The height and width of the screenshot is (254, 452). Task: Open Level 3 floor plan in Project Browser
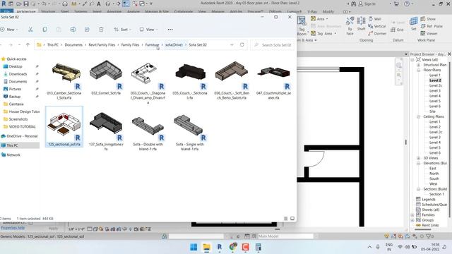click(435, 91)
